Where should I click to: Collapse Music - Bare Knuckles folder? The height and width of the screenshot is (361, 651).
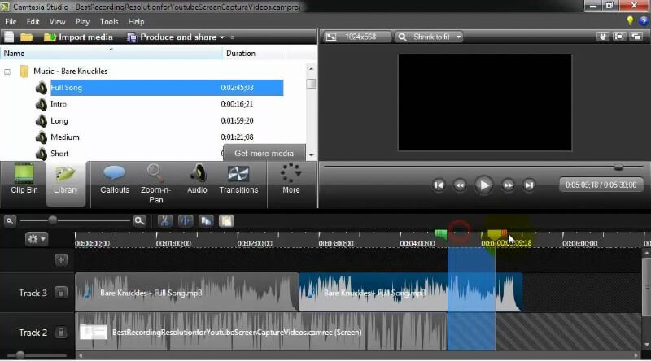pos(7,72)
